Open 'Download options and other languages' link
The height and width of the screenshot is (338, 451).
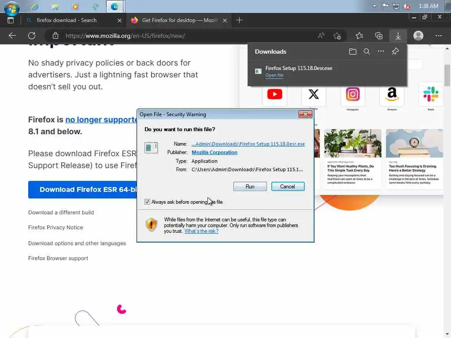[77, 243]
